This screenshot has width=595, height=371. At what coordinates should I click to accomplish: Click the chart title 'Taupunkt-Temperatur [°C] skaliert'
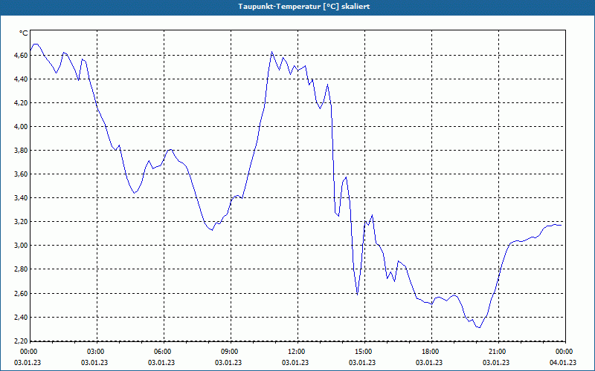304,7
